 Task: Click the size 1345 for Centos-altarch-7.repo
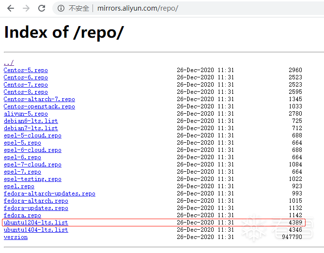click(x=295, y=99)
